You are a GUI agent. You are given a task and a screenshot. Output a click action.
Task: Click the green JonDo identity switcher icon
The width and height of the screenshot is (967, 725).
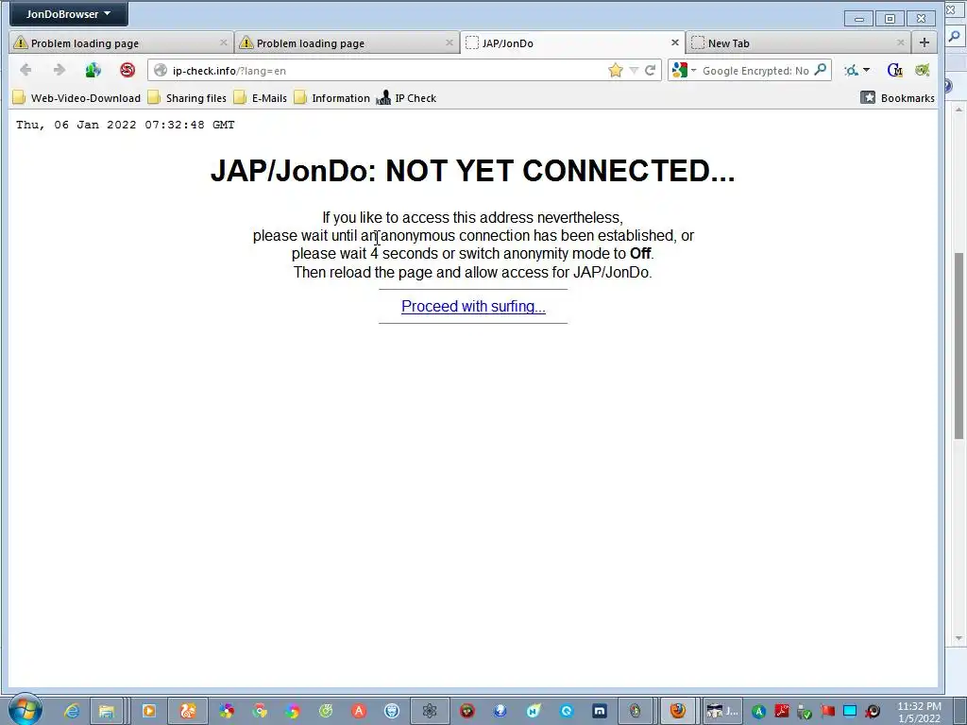[x=93, y=70]
